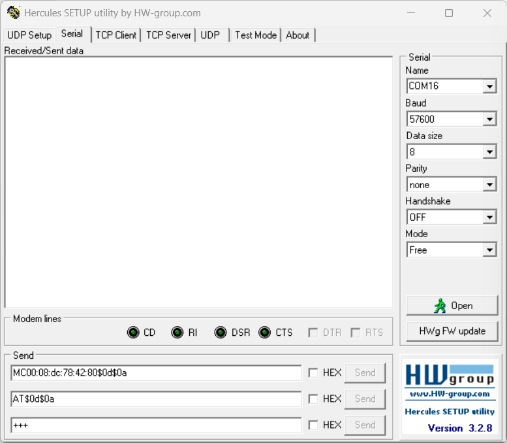Open the Parity dropdown
The width and height of the screenshot is (507, 443).
[x=489, y=184]
